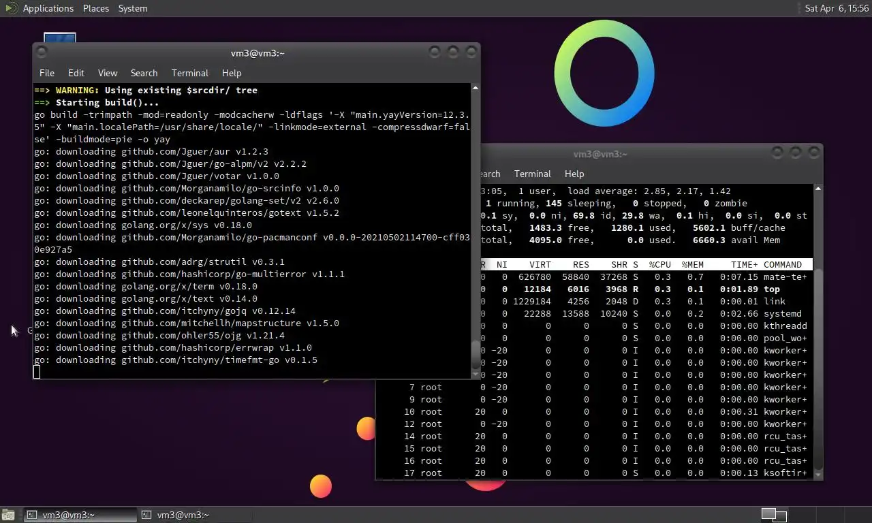The image size is (872, 523).
Task: Open Edit menu in front terminal
Action: 76,73
